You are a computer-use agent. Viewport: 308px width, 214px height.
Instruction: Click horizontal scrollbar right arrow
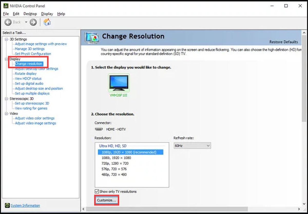click(299, 209)
